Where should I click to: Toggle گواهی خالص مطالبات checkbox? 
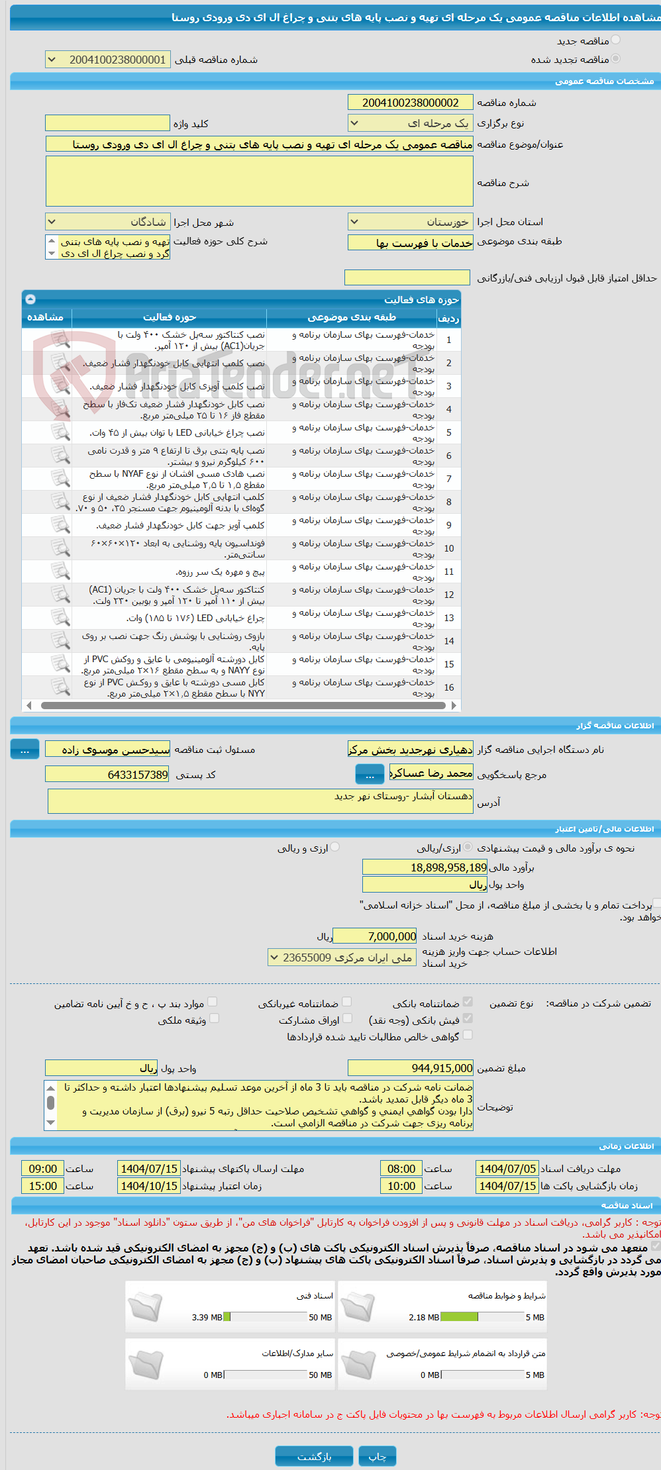click(468, 1035)
